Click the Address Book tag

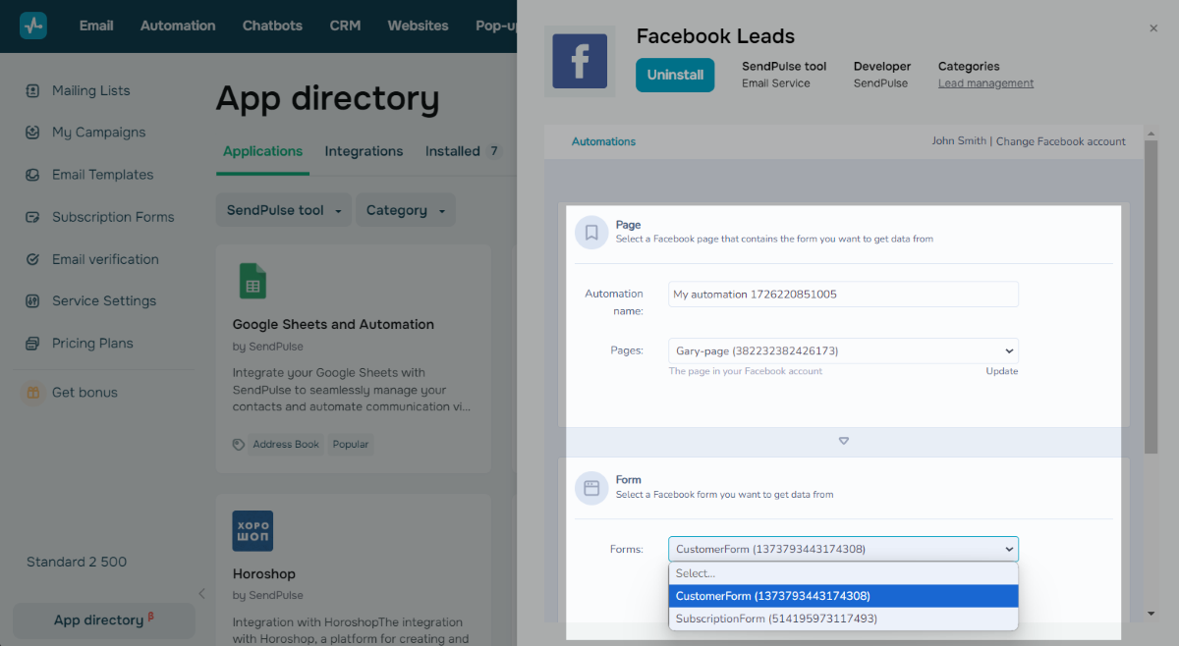click(x=286, y=445)
